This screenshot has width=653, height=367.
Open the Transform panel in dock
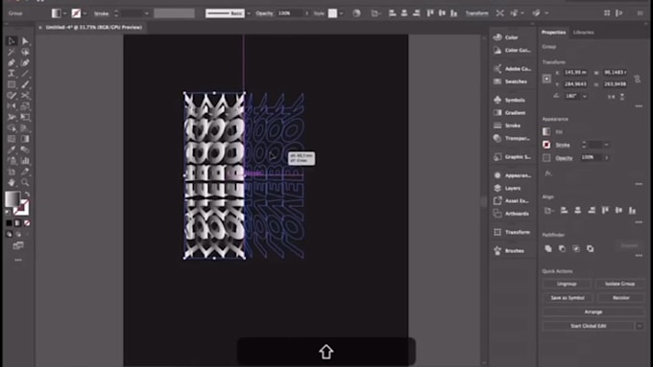tap(512, 232)
